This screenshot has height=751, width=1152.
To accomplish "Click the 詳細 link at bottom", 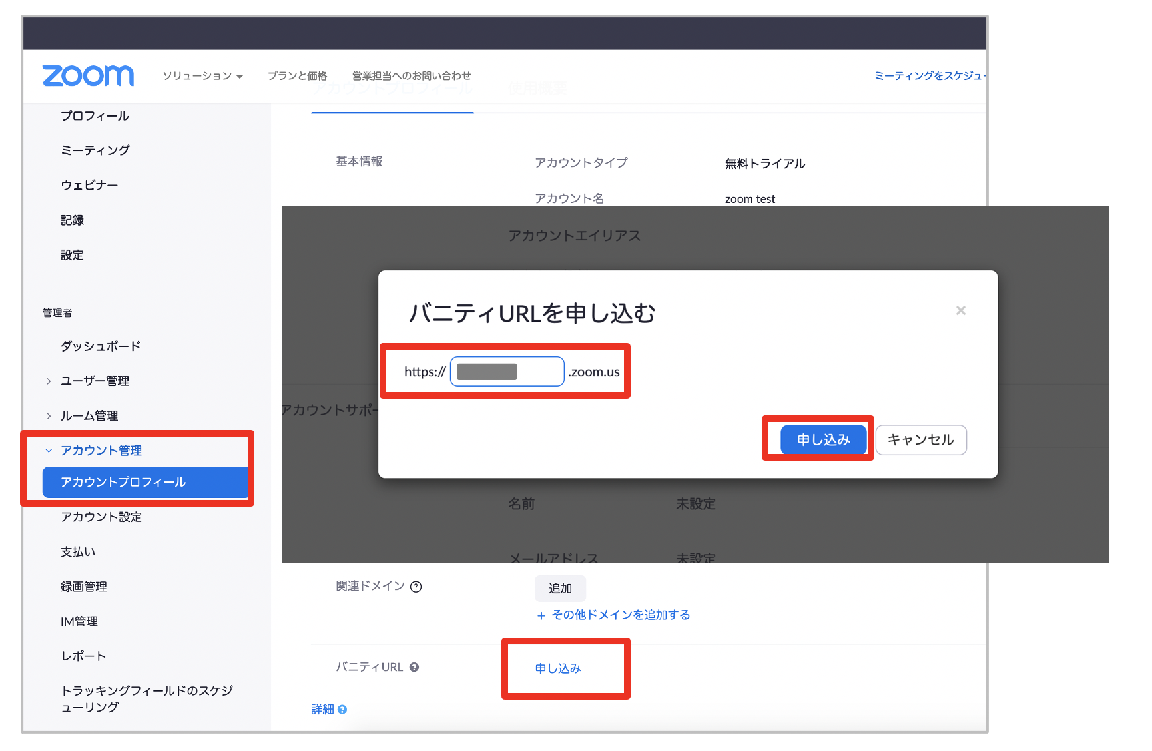I will 322,710.
